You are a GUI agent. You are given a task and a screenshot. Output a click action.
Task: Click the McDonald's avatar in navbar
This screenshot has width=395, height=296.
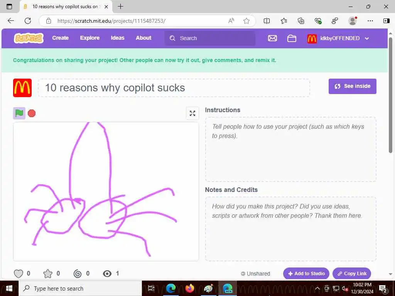[312, 39]
